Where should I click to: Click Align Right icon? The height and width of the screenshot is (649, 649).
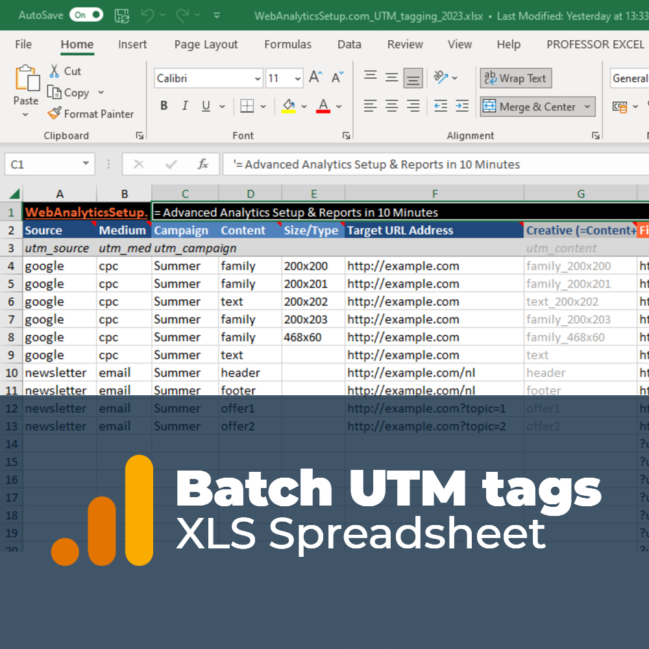click(x=413, y=106)
